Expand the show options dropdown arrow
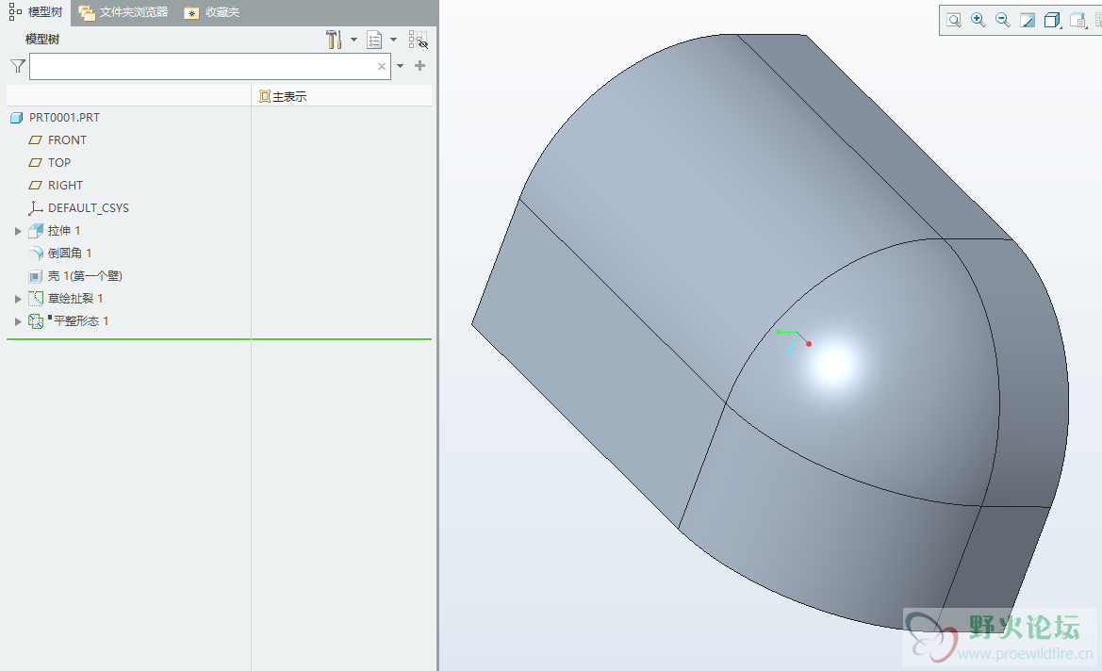The width and height of the screenshot is (1102, 671). (394, 40)
